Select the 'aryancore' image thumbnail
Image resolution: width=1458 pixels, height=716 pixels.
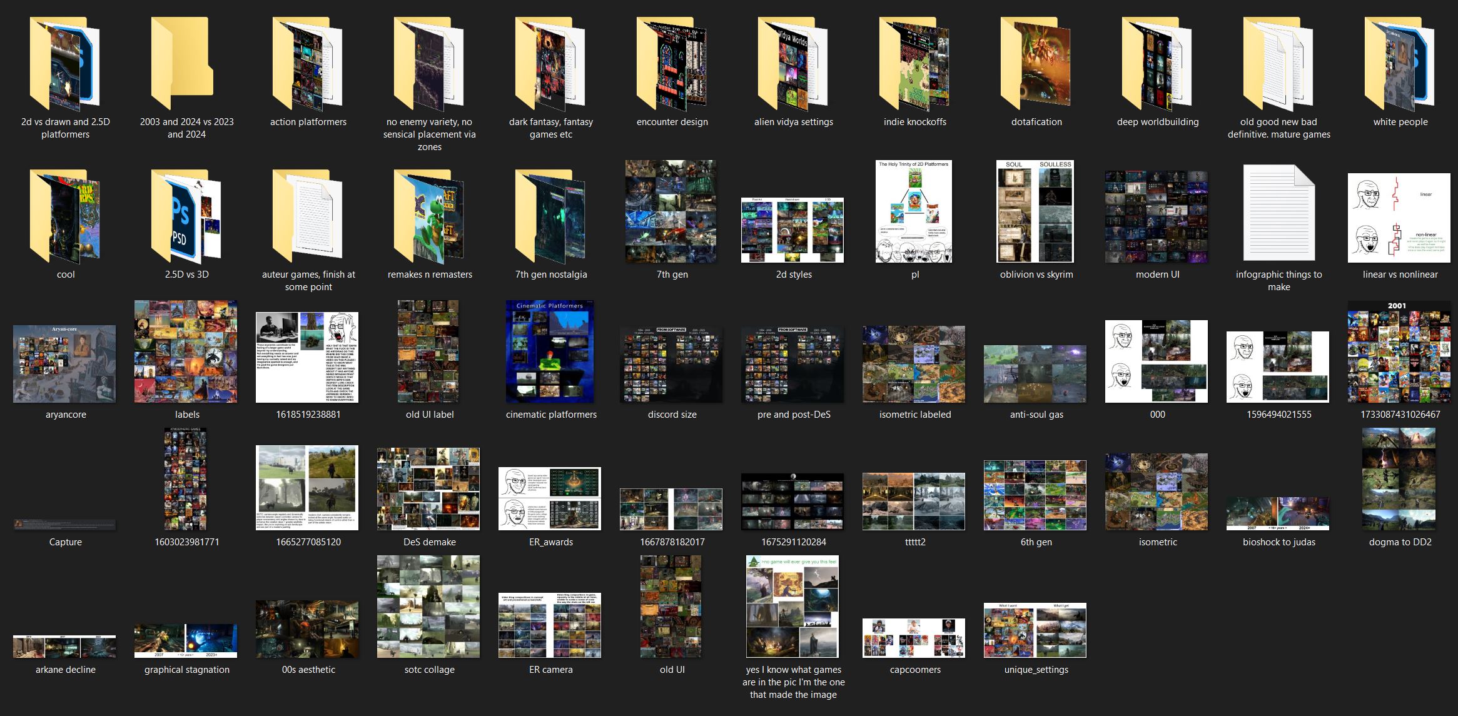(64, 363)
